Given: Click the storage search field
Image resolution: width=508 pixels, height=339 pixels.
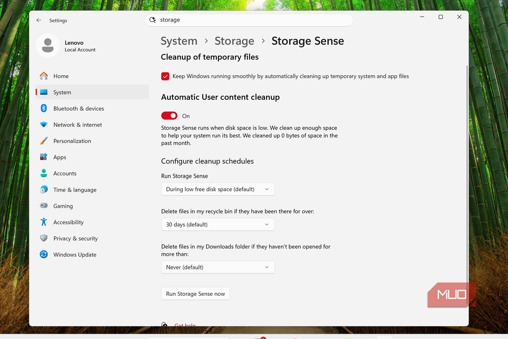Looking at the screenshot, I should coord(249,20).
